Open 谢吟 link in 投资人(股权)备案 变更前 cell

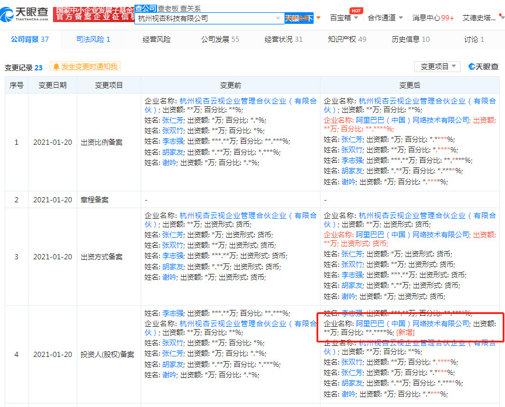click(169, 375)
